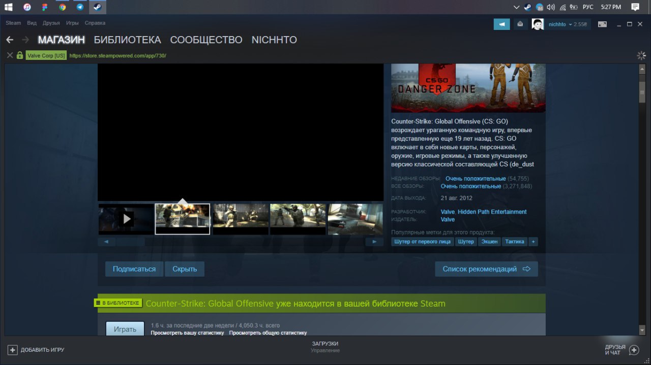651x365 pixels.
Task: Go back with the left arrow
Action: click(10, 40)
